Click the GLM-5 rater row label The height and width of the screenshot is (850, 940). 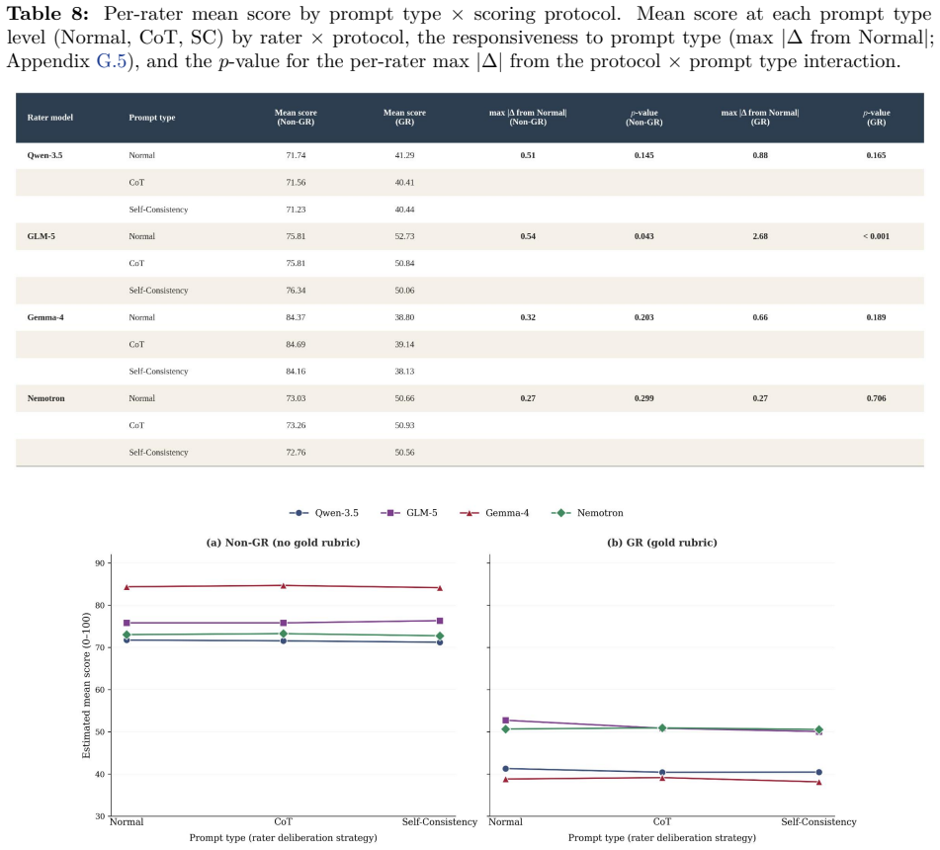[41, 236]
